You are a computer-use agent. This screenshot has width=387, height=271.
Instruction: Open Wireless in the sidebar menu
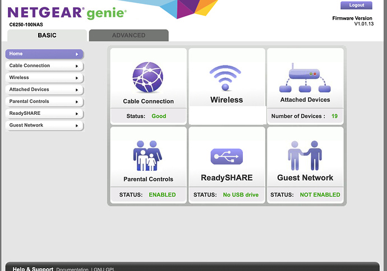click(44, 78)
